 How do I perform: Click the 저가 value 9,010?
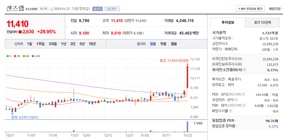pos(116,33)
